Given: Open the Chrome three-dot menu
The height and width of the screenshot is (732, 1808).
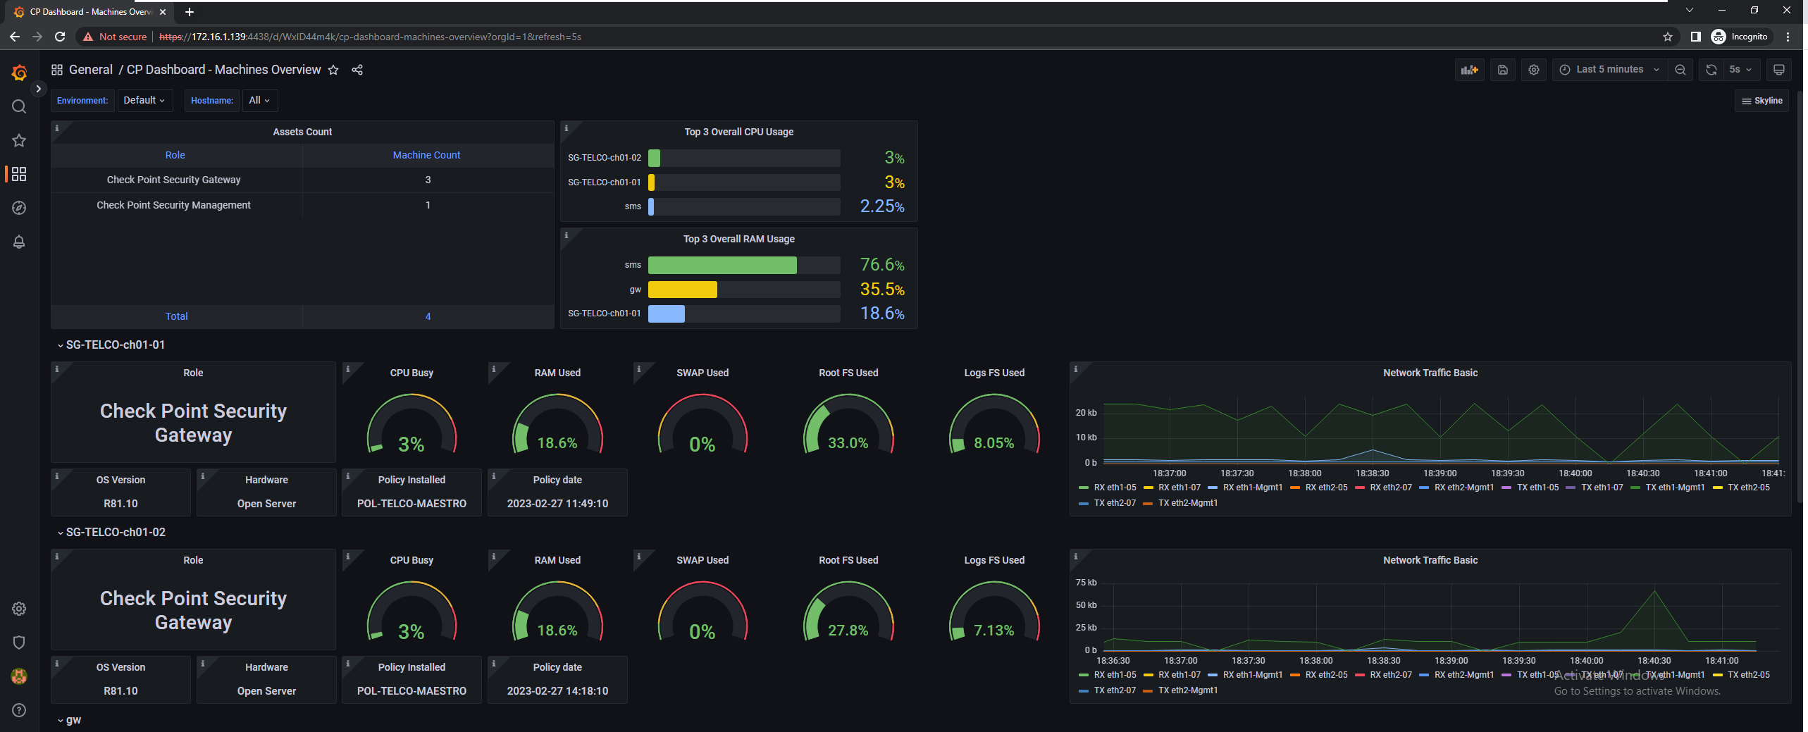Looking at the screenshot, I should click(x=1788, y=37).
